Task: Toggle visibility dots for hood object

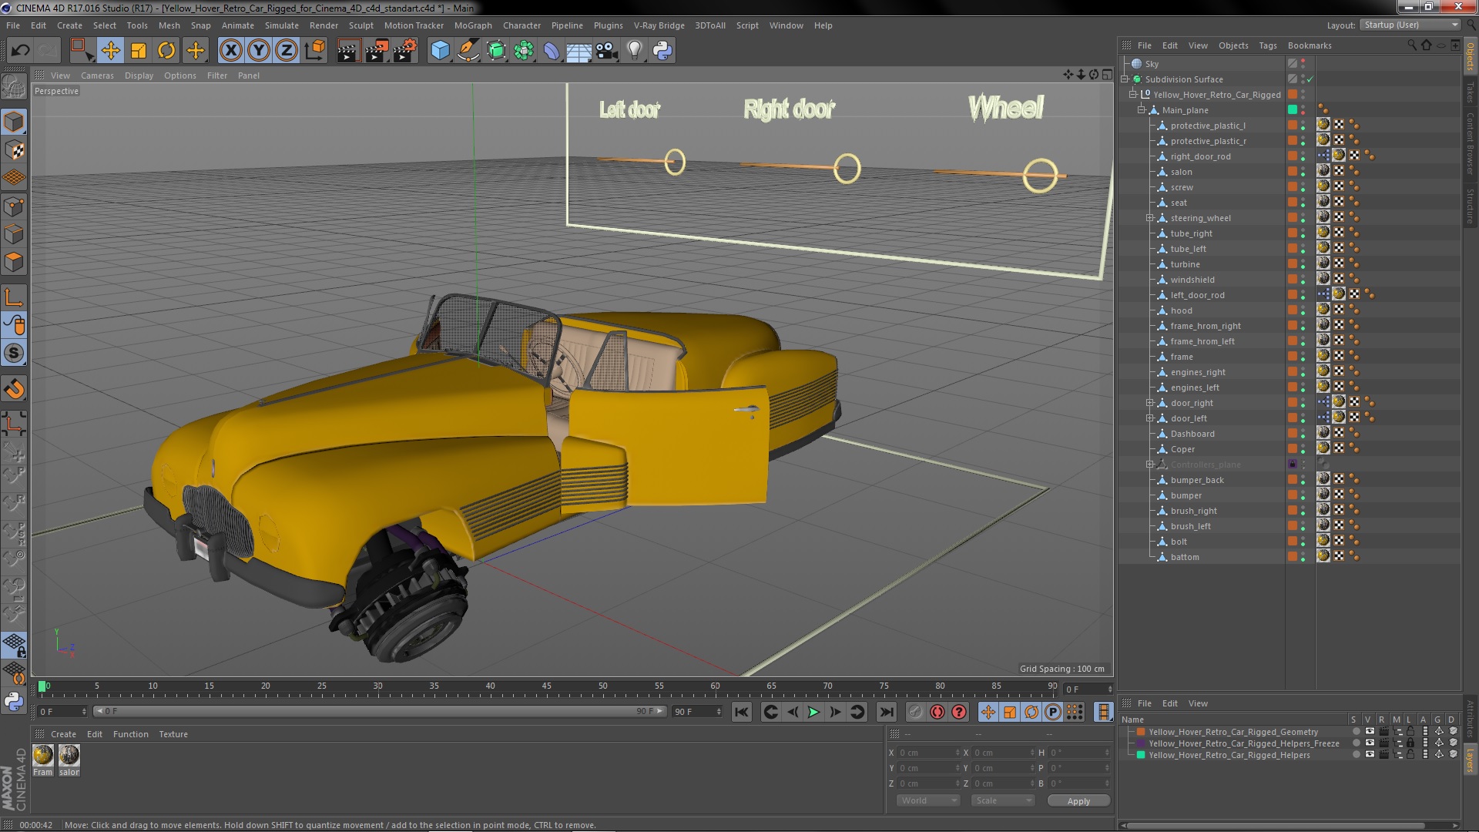Action: [x=1303, y=310]
